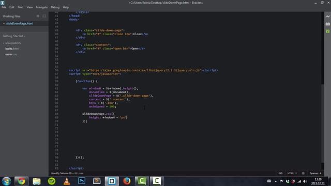Switch to Brackets in the taskbar
Screen dimensions: 331x186
112,181
